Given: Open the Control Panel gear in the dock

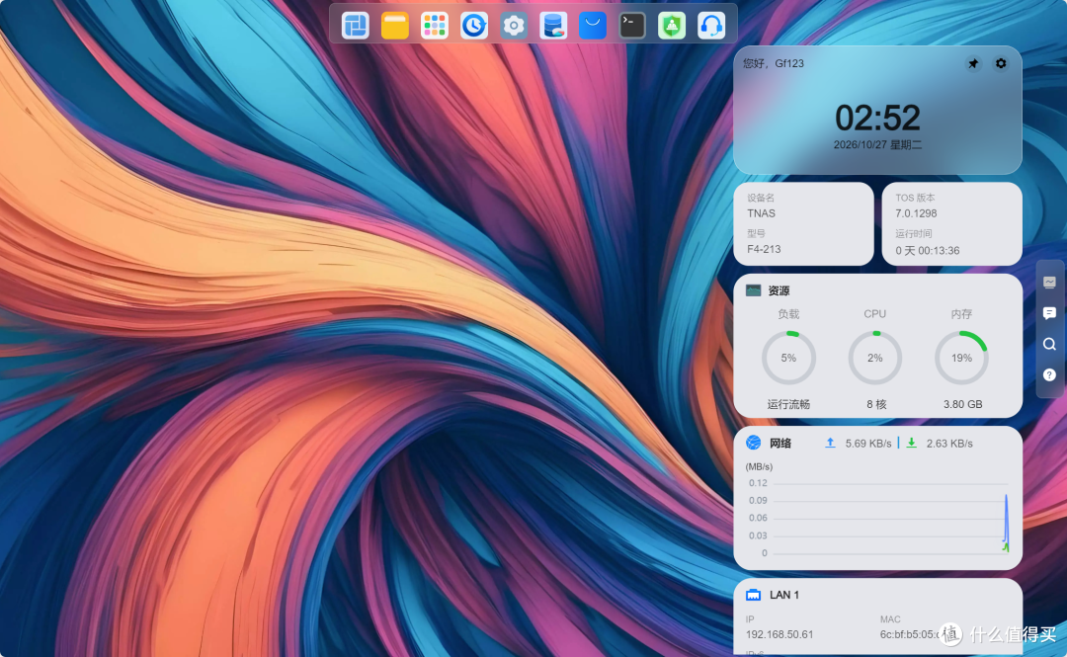Looking at the screenshot, I should point(514,25).
